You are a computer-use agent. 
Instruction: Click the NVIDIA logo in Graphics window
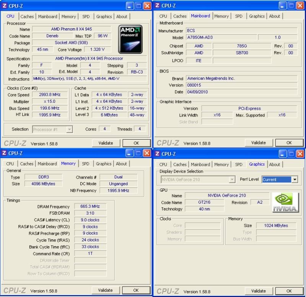285,202
